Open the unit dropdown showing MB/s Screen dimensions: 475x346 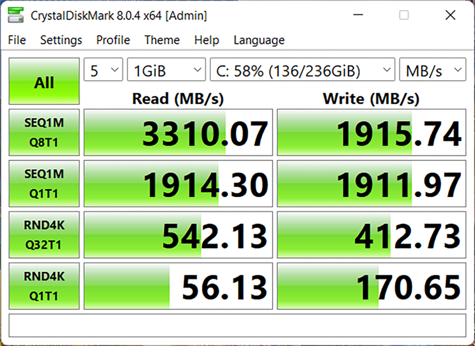pyautogui.click(x=433, y=69)
